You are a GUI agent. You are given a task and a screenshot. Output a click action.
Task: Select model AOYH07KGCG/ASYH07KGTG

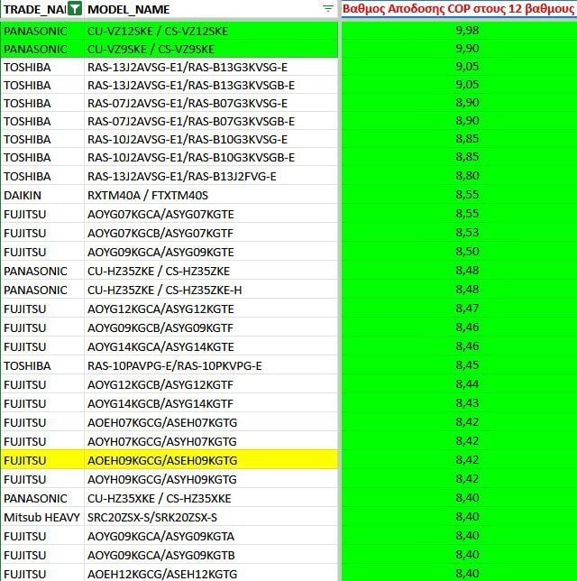click(x=162, y=442)
